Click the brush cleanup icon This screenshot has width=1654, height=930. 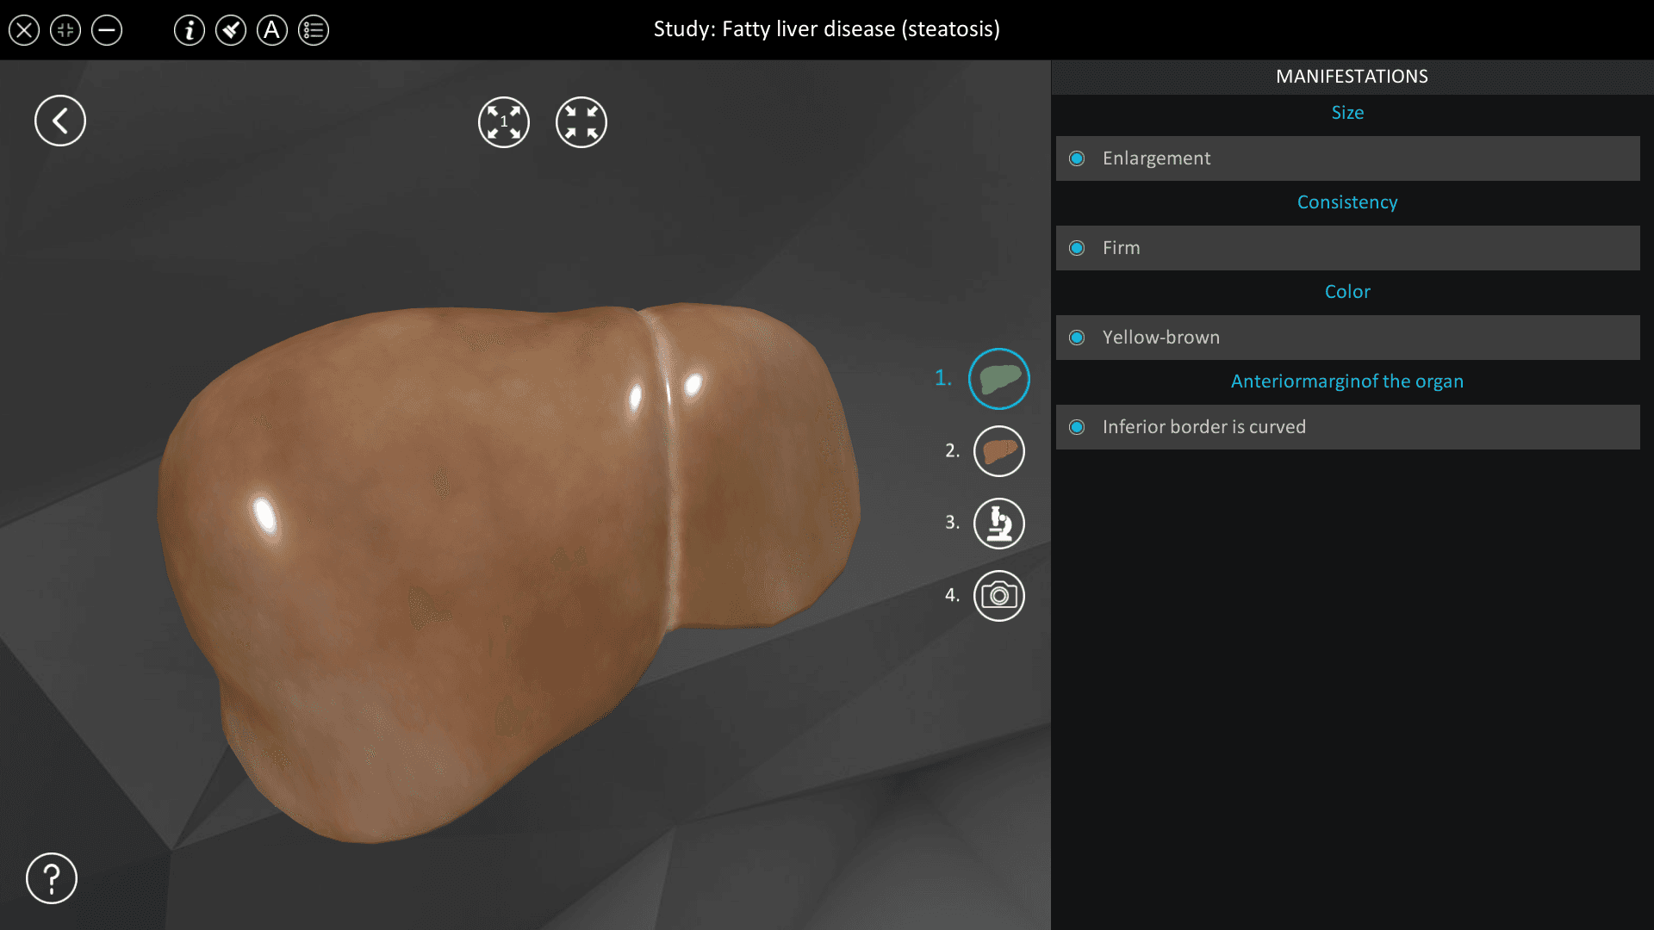click(231, 31)
